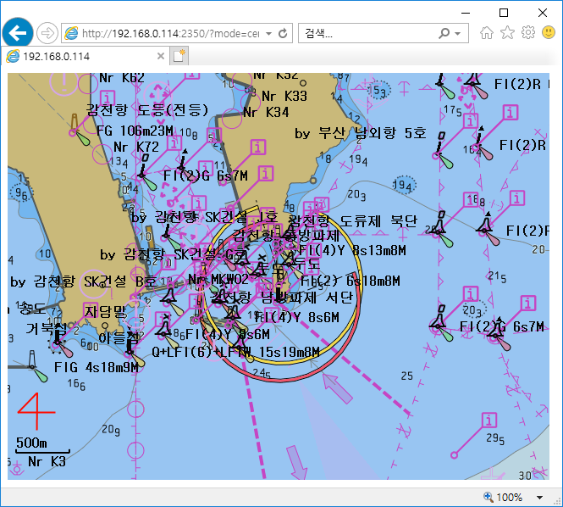Click the purple arrow below the circle

point(338,388)
